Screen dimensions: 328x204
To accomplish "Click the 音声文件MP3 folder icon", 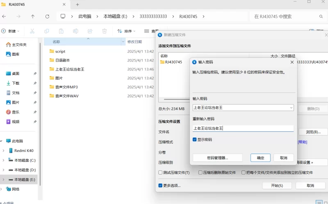I will 52,87.
